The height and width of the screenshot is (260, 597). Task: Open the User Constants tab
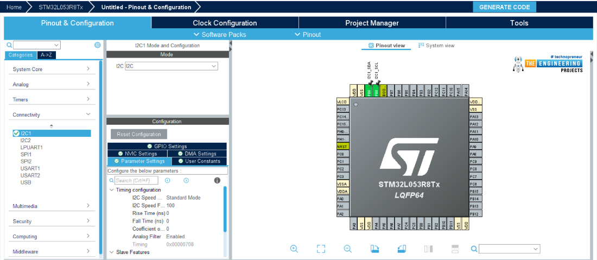coord(199,161)
